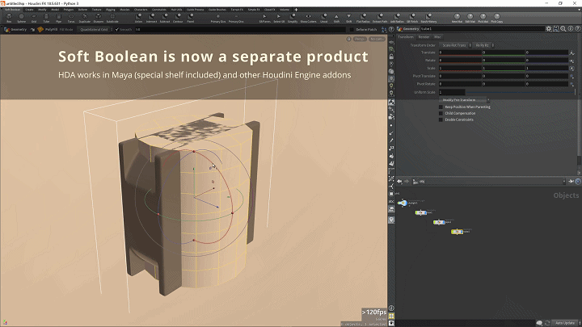Screen dimensions: 582x327
Task: Switch to the Transform parameter tab
Action: tap(406, 37)
